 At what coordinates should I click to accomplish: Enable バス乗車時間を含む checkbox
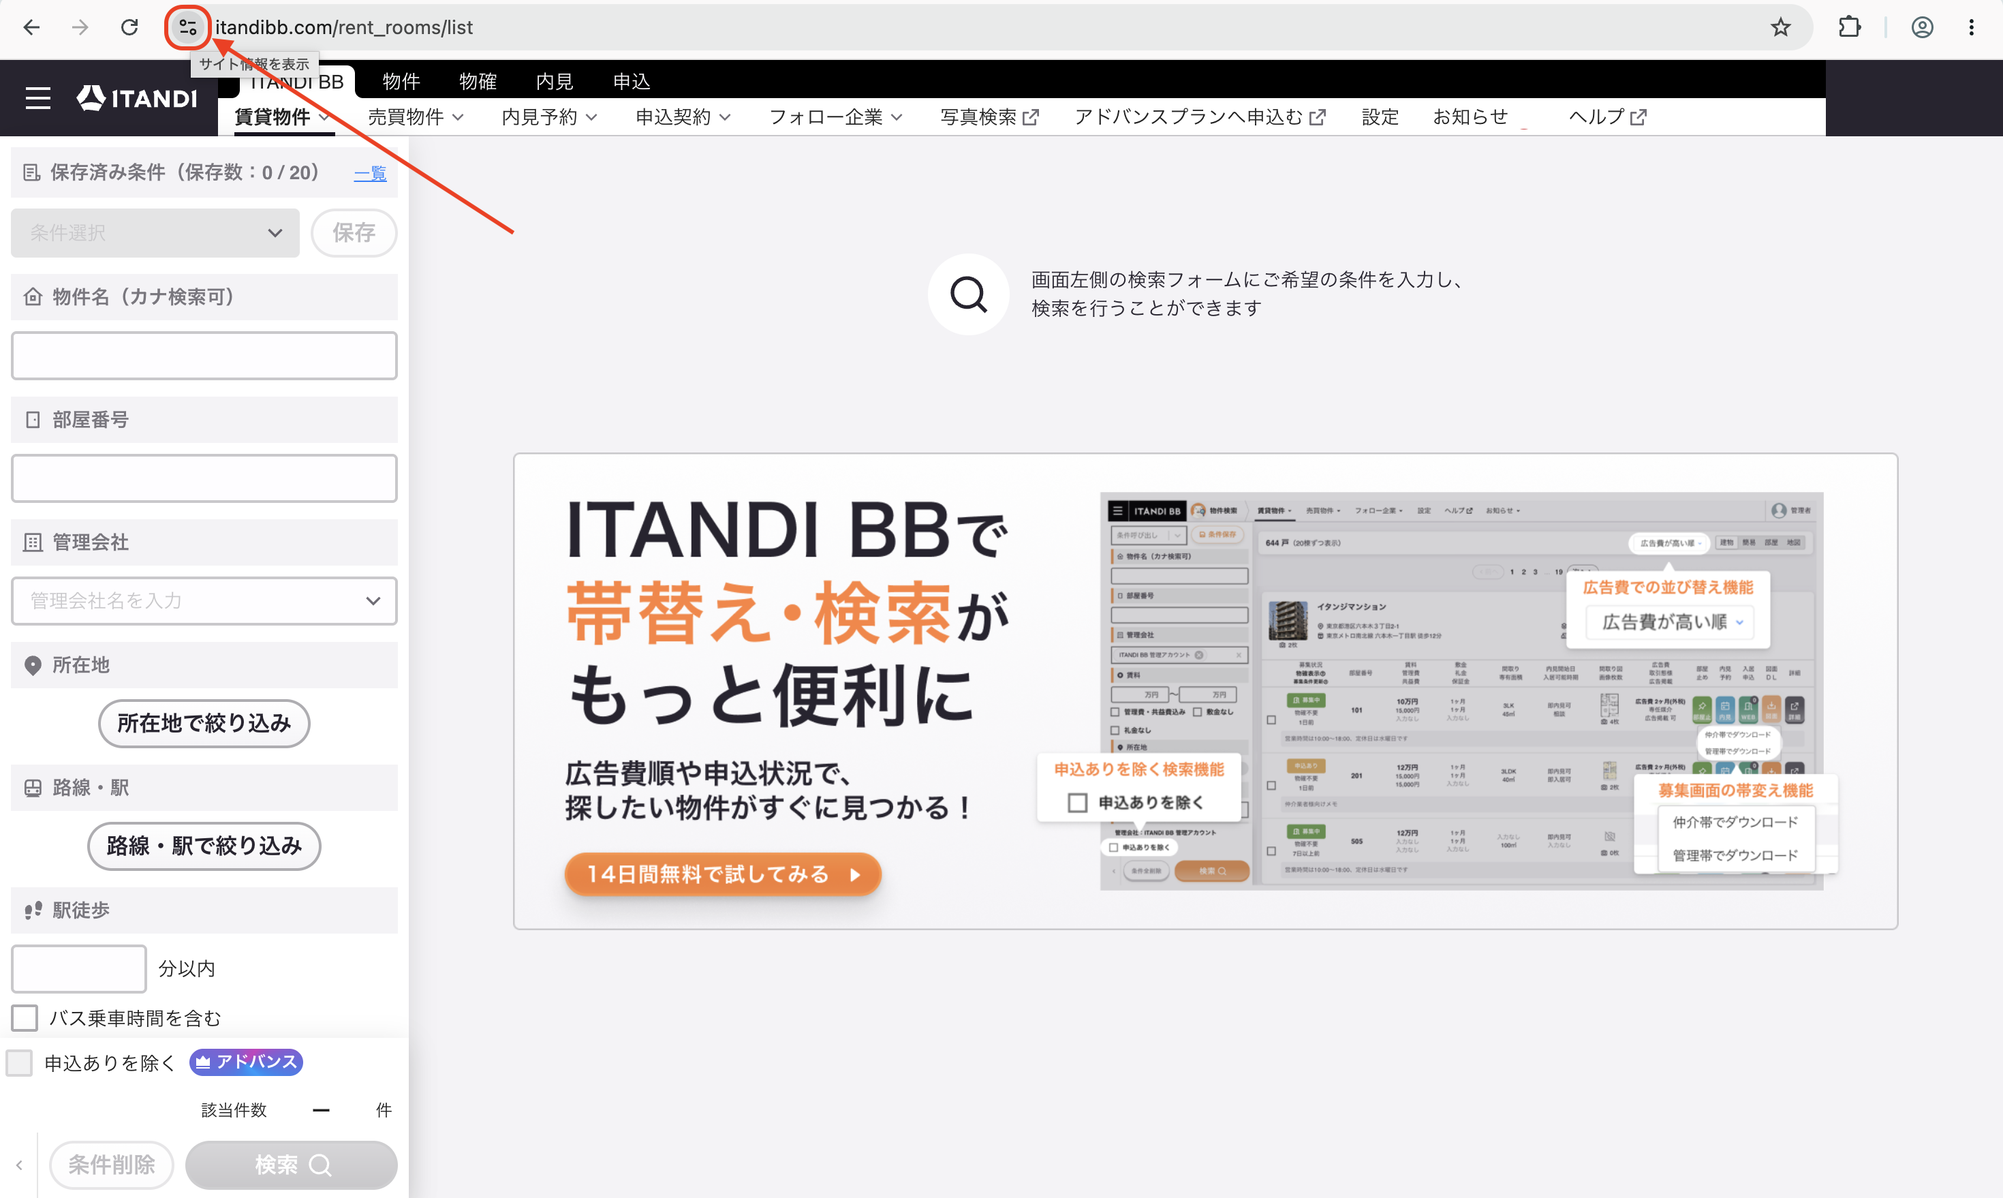(25, 1018)
